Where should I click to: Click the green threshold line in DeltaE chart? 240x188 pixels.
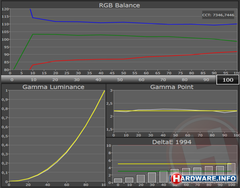click(x=174, y=171)
